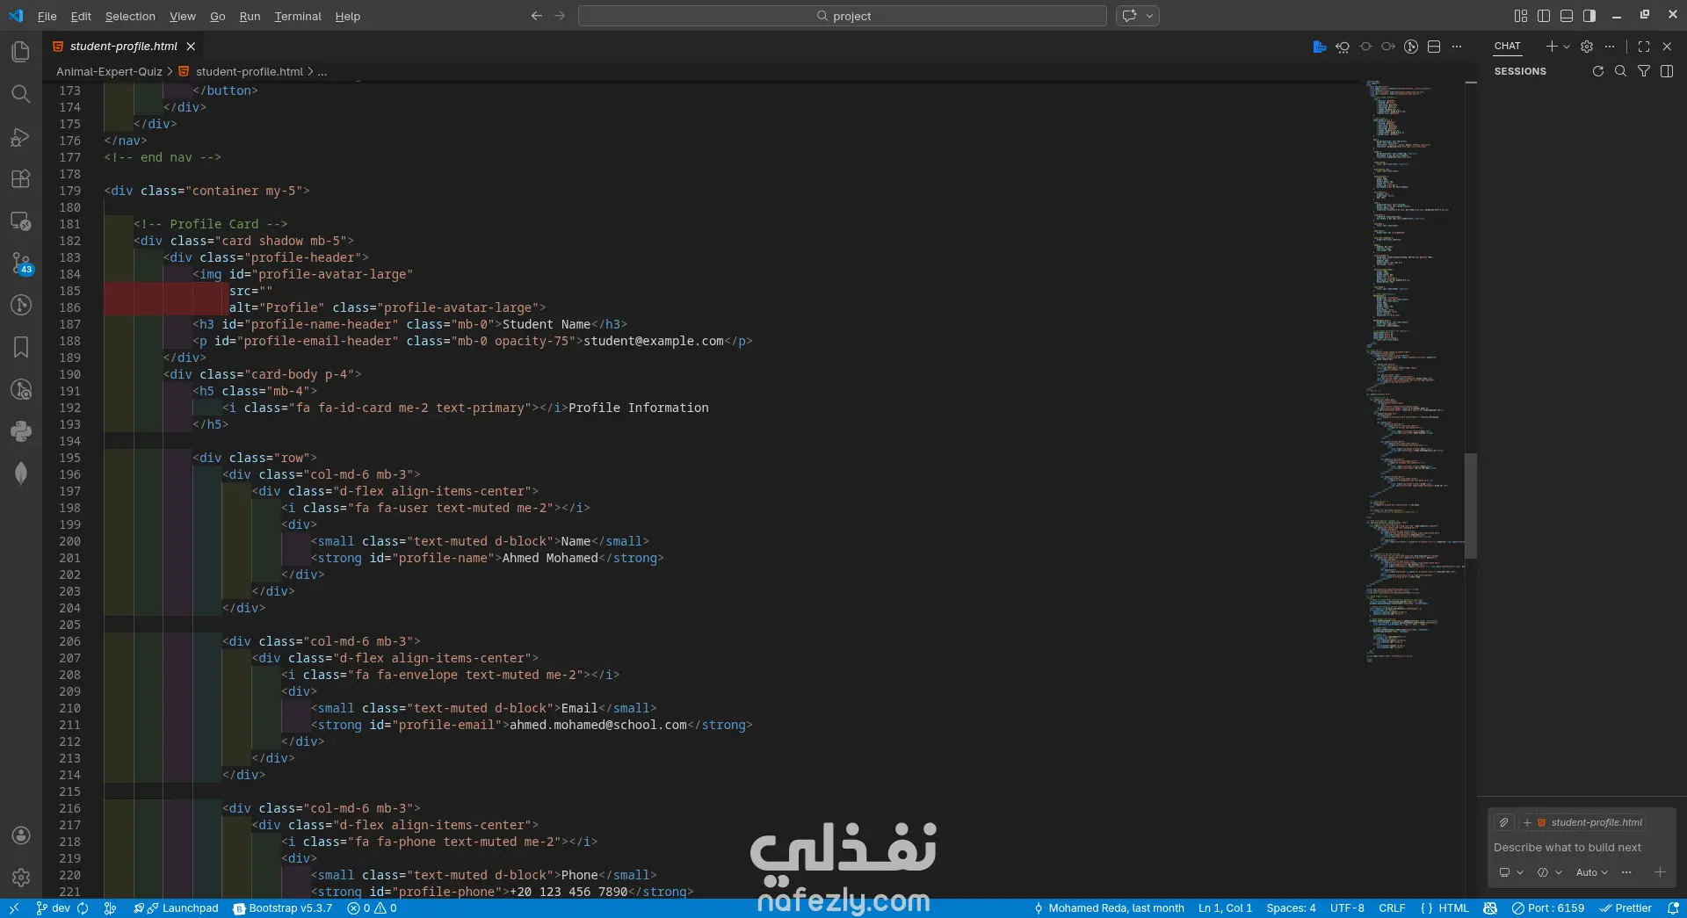1687x918 pixels.
Task: Click the project search box in title bar
Action: click(843, 16)
